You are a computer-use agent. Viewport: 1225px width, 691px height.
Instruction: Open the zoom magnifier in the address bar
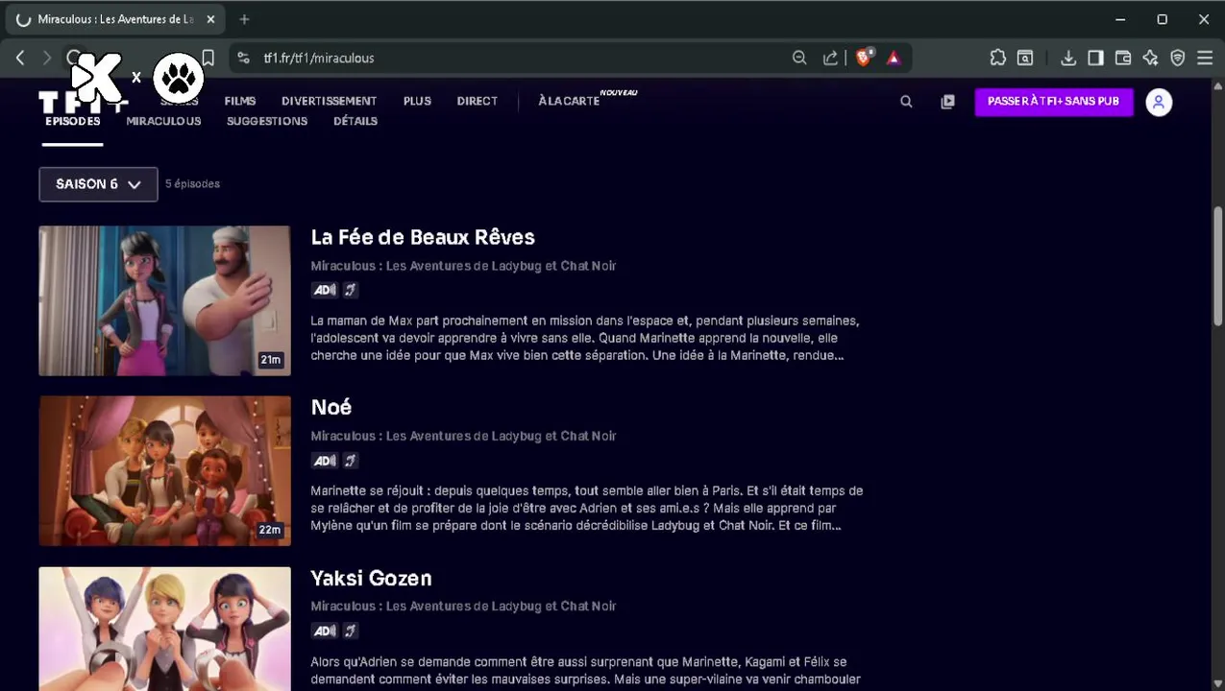click(x=799, y=58)
